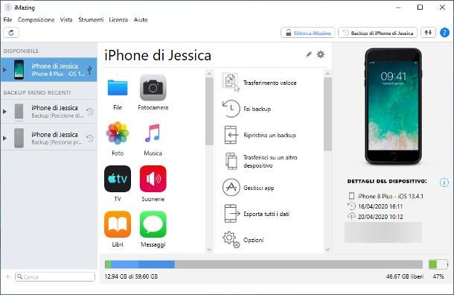The width and height of the screenshot is (454, 295).
Task: Open the Musica section
Action: click(x=153, y=133)
